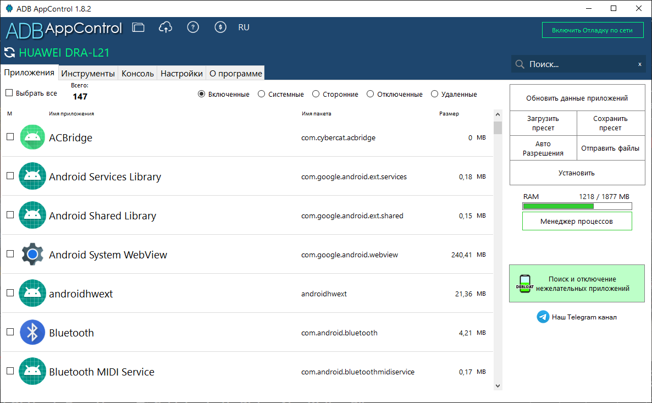The width and height of the screenshot is (652, 403).
Task: Tick the Bluetooth MIDI Service checkbox
Action: coord(10,371)
